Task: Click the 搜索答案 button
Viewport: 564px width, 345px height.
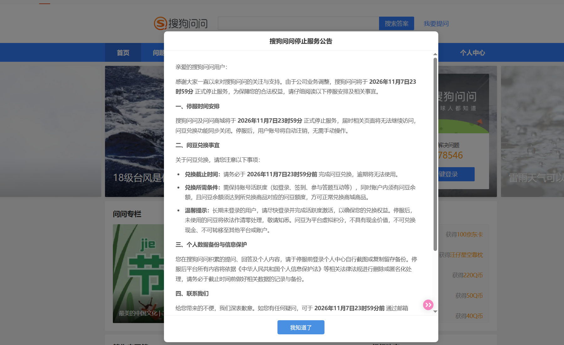Action: [397, 23]
